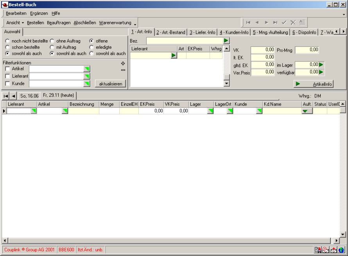
Task: Open the Auft. column dropdown in grid row
Action: 307,111
